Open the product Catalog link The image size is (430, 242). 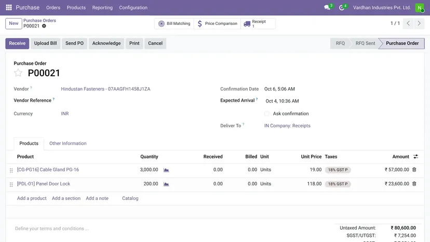[x=130, y=198]
